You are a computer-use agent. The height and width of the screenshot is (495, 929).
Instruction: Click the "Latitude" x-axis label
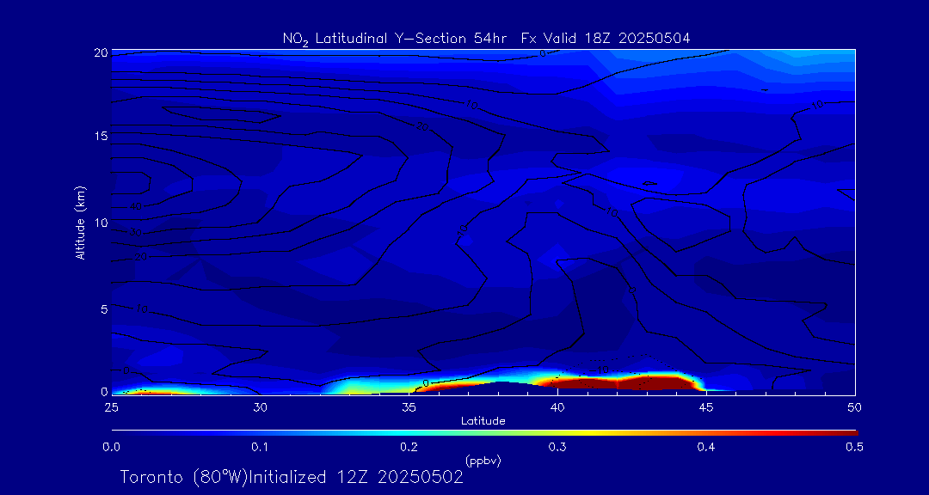point(483,421)
